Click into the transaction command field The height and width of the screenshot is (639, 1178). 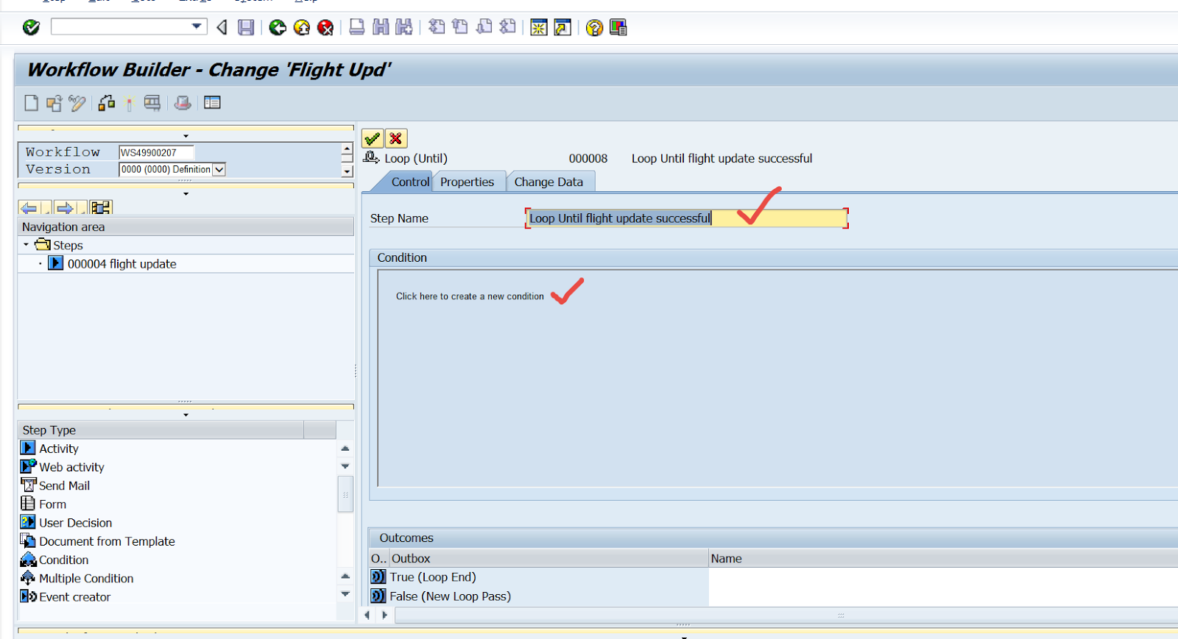tap(121, 26)
